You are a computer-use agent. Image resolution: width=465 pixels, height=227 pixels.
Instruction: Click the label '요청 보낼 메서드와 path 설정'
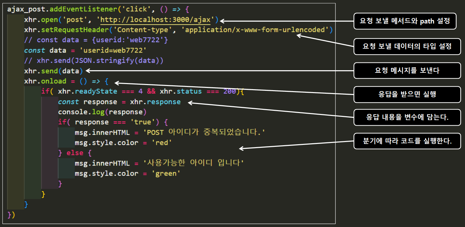(x=405, y=21)
